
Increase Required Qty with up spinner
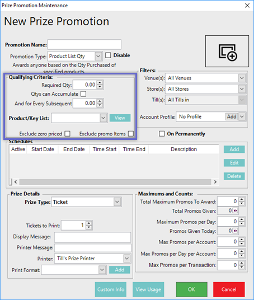(100, 83)
